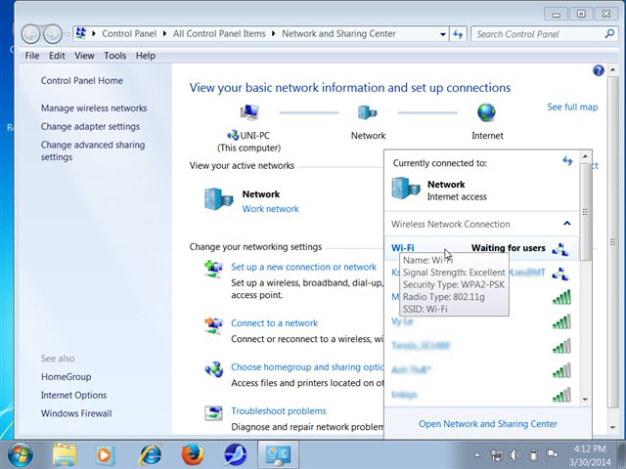This screenshot has width=626, height=469.
Task: Open the blue Help question mark icon
Action: point(598,70)
